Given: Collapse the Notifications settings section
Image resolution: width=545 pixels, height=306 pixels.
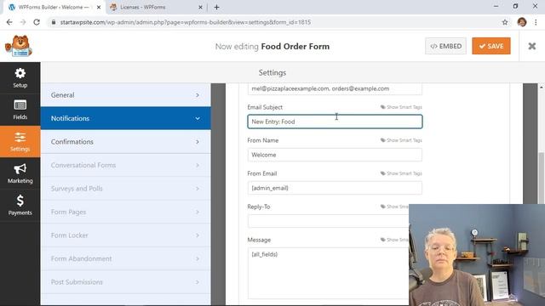Looking at the screenshot, I should click(x=125, y=118).
